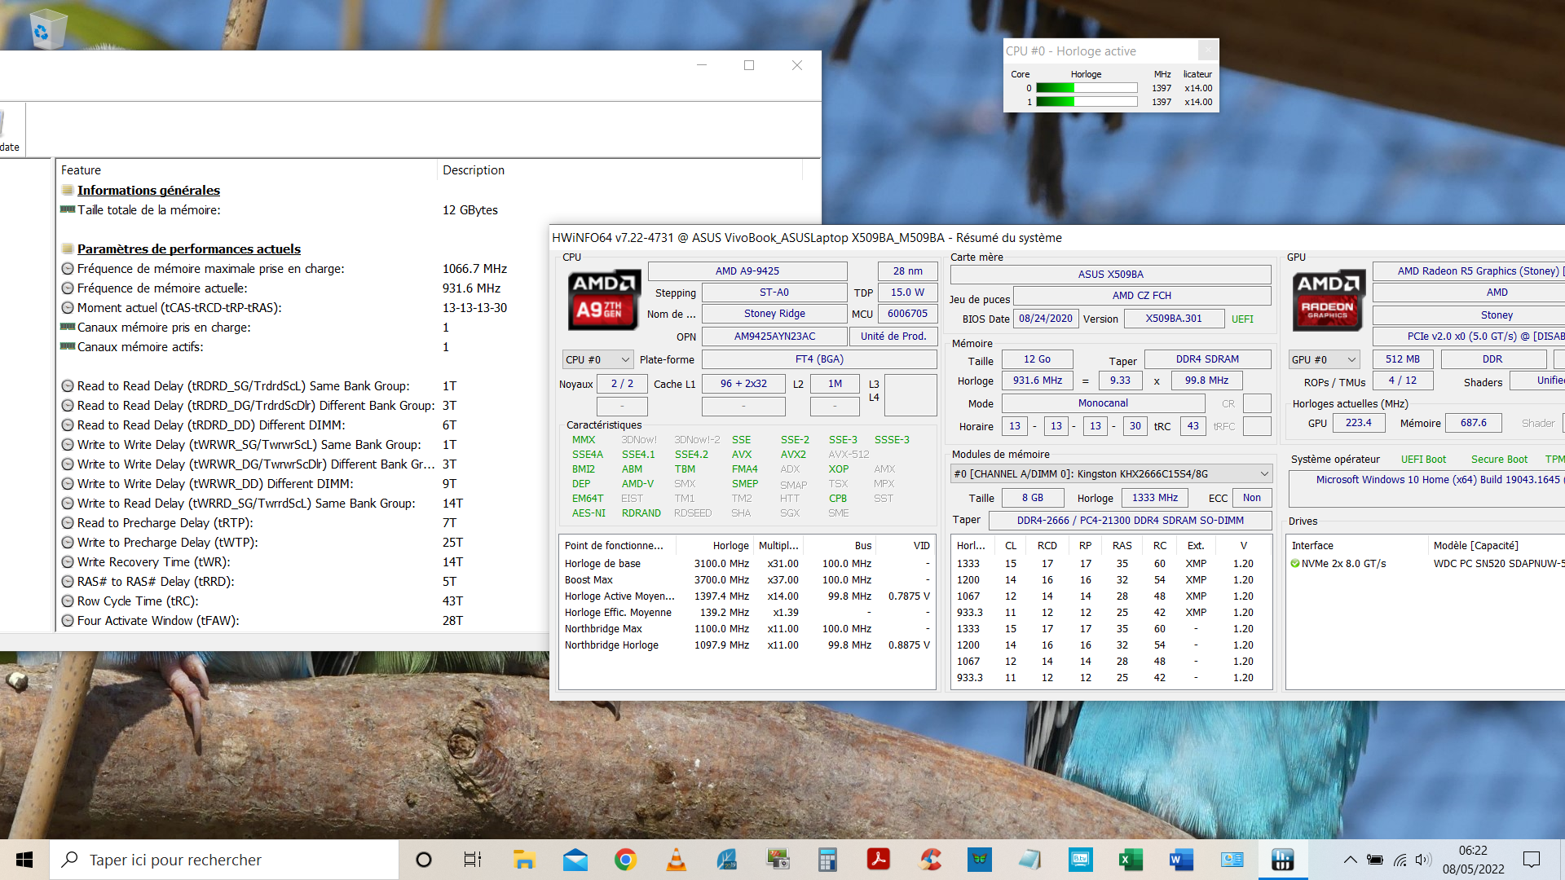
Task: Open the Mail app on the taskbar
Action: pos(575,860)
